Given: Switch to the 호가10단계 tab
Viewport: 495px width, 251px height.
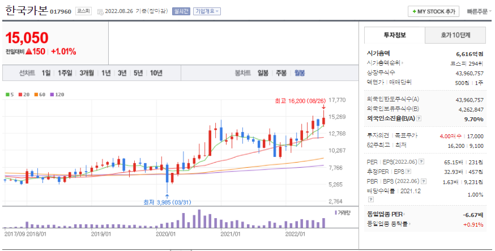Looking at the screenshot, I should [x=455, y=35].
